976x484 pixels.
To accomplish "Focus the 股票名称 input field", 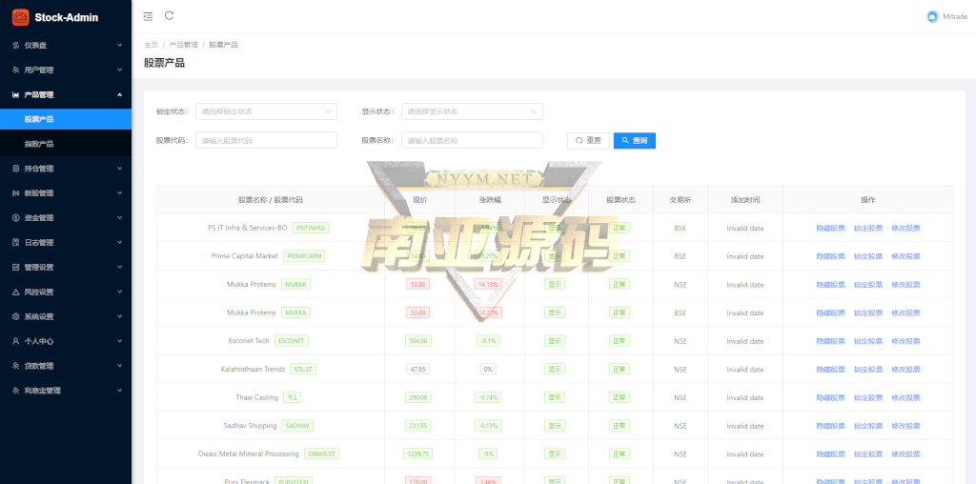I will point(472,140).
